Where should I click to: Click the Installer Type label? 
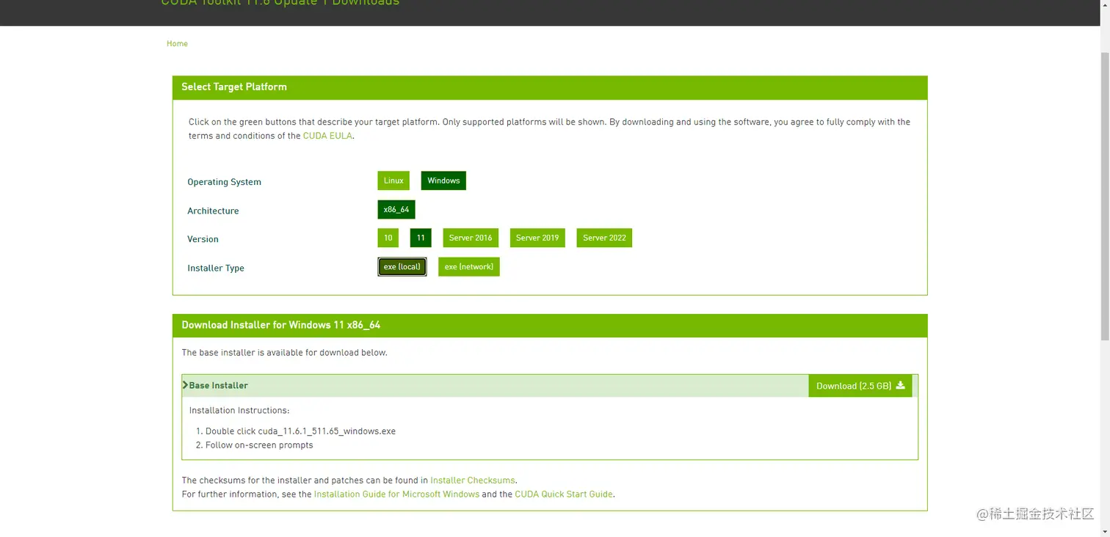[216, 268]
